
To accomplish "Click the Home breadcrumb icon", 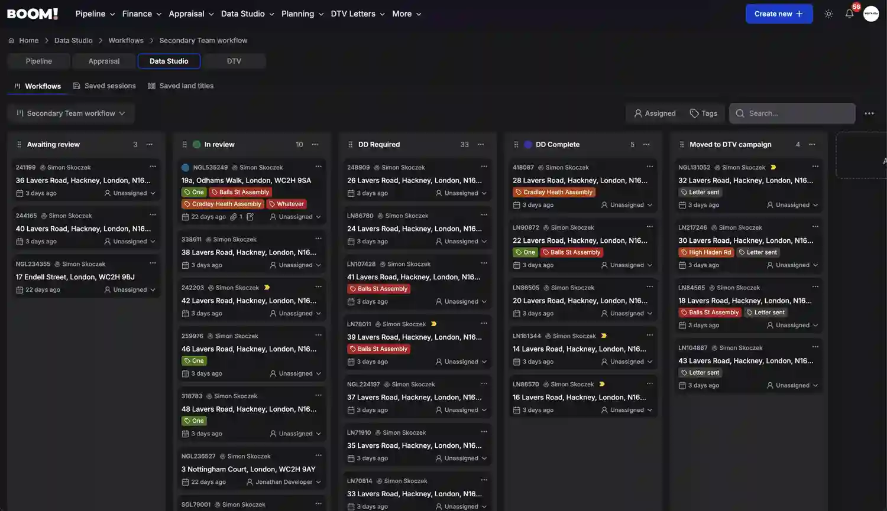I will pos(11,40).
